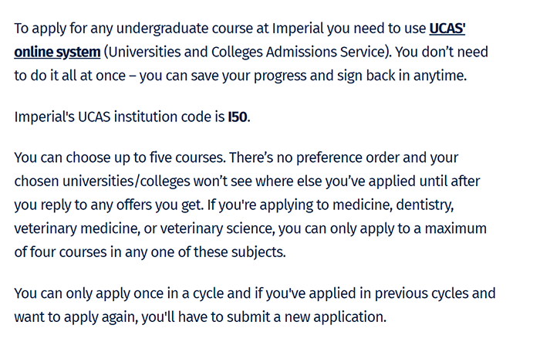Screen dimensions: 540x342
Task: Click the phrase "There's no preference order"
Action: tap(316, 158)
